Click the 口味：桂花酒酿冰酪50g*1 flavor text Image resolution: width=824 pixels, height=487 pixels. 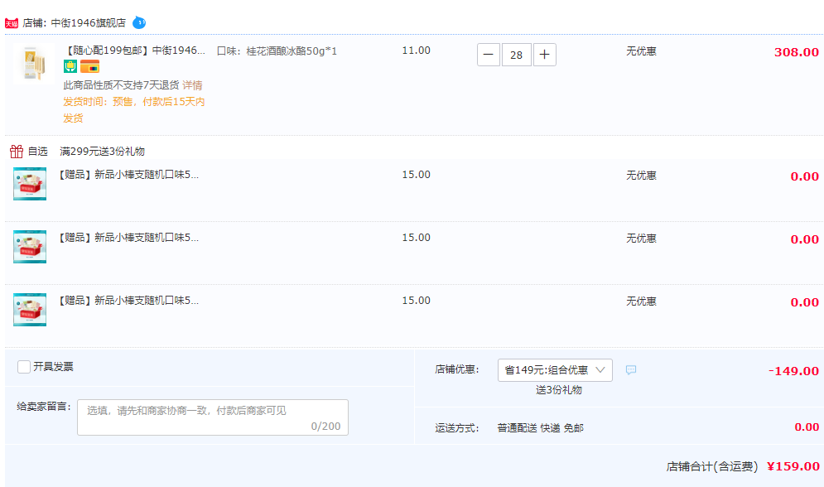click(277, 51)
